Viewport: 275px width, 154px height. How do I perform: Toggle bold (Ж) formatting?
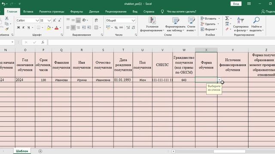click(x=18, y=27)
